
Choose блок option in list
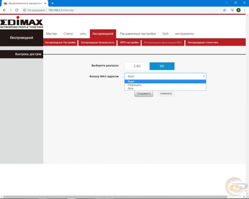point(165,89)
